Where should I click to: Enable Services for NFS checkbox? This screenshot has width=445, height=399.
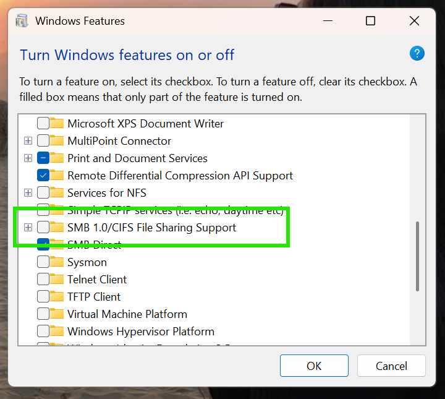(x=43, y=192)
